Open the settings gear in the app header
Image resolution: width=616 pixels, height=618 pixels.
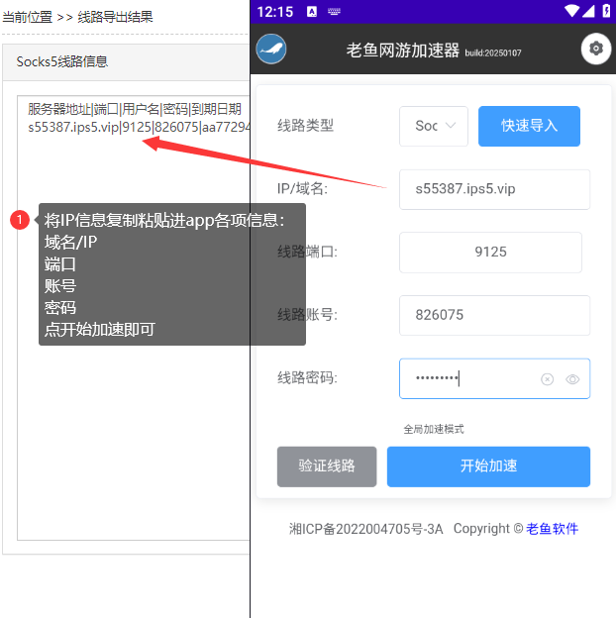pos(596,49)
